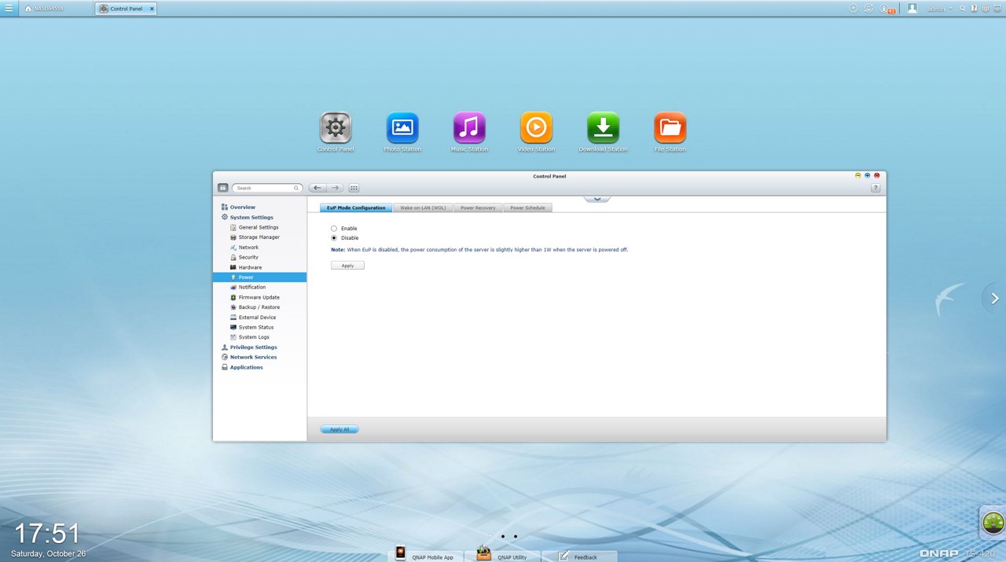1006x562 pixels.
Task: Click the QNAP Utility toolbox icon
Action: point(483,553)
